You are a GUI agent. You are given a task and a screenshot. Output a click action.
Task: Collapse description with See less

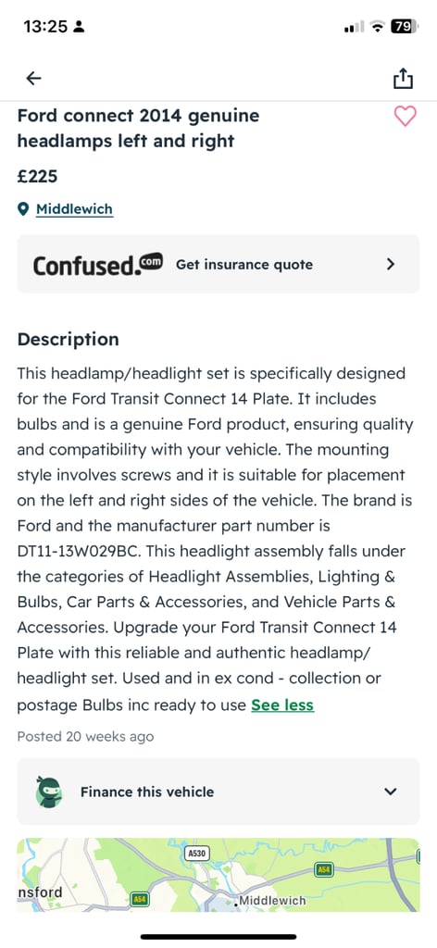click(282, 705)
